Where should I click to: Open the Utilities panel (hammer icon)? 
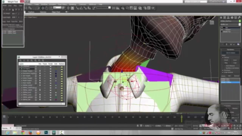pyautogui.click(x=239, y=18)
